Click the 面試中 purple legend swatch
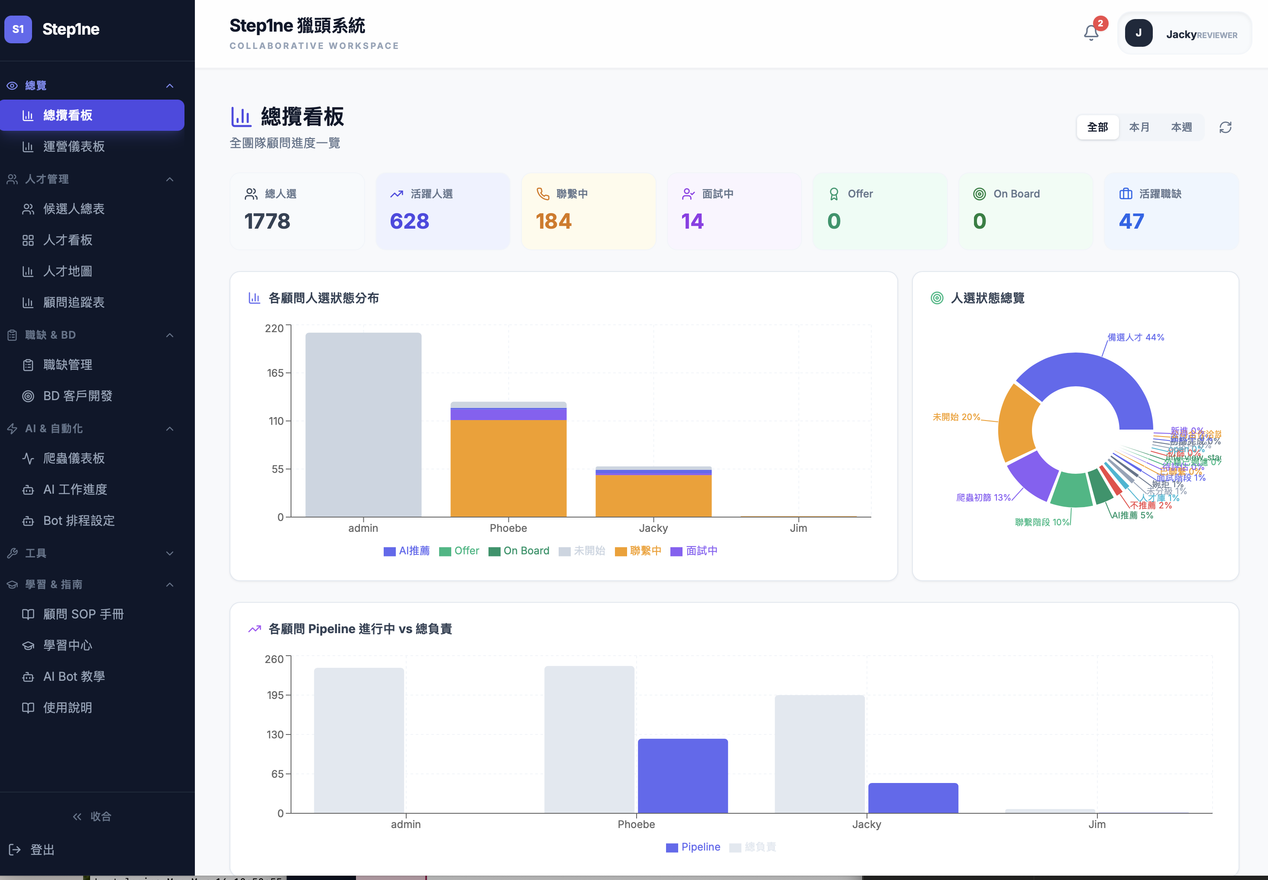The image size is (1268, 880). [x=676, y=551]
